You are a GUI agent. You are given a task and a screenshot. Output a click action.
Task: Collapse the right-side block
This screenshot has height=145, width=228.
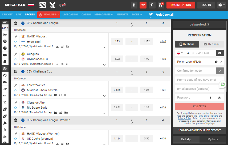pos(199,24)
